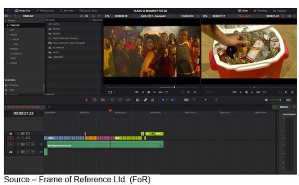Screen dimensions: 299x185
Task: Open source viewer clip name dropdown
Action: [168, 16]
